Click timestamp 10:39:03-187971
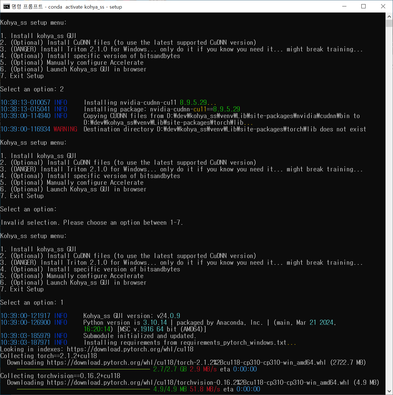This screenshot has width=393, height=395. (x=26, y=342)
